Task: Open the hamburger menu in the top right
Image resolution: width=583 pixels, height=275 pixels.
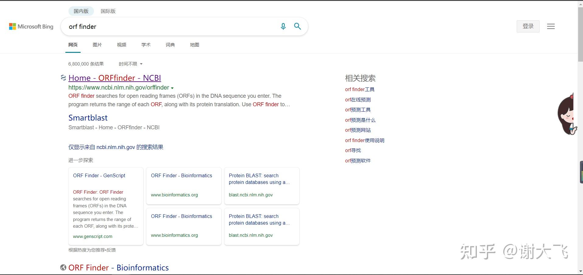Action: (550, 26)
